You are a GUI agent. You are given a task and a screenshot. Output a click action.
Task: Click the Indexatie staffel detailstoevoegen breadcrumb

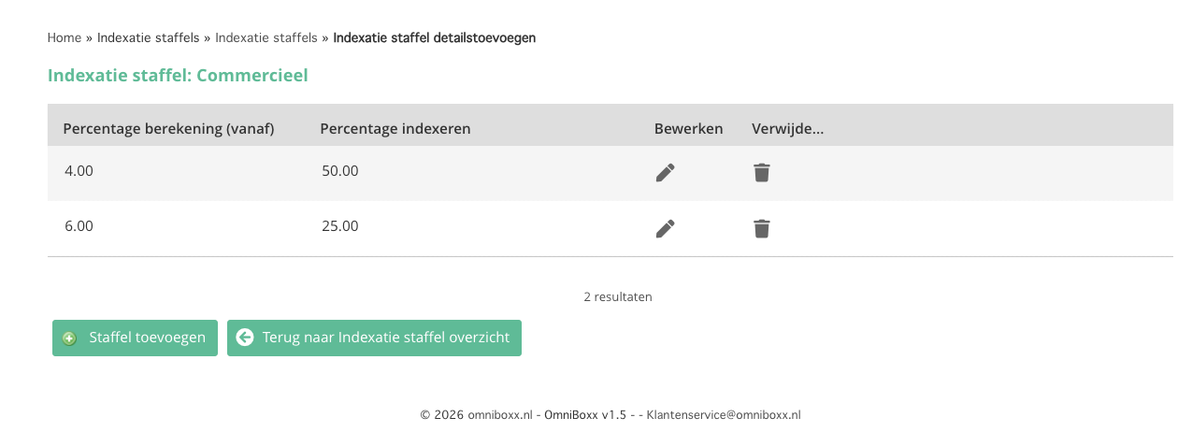[435, 37]
